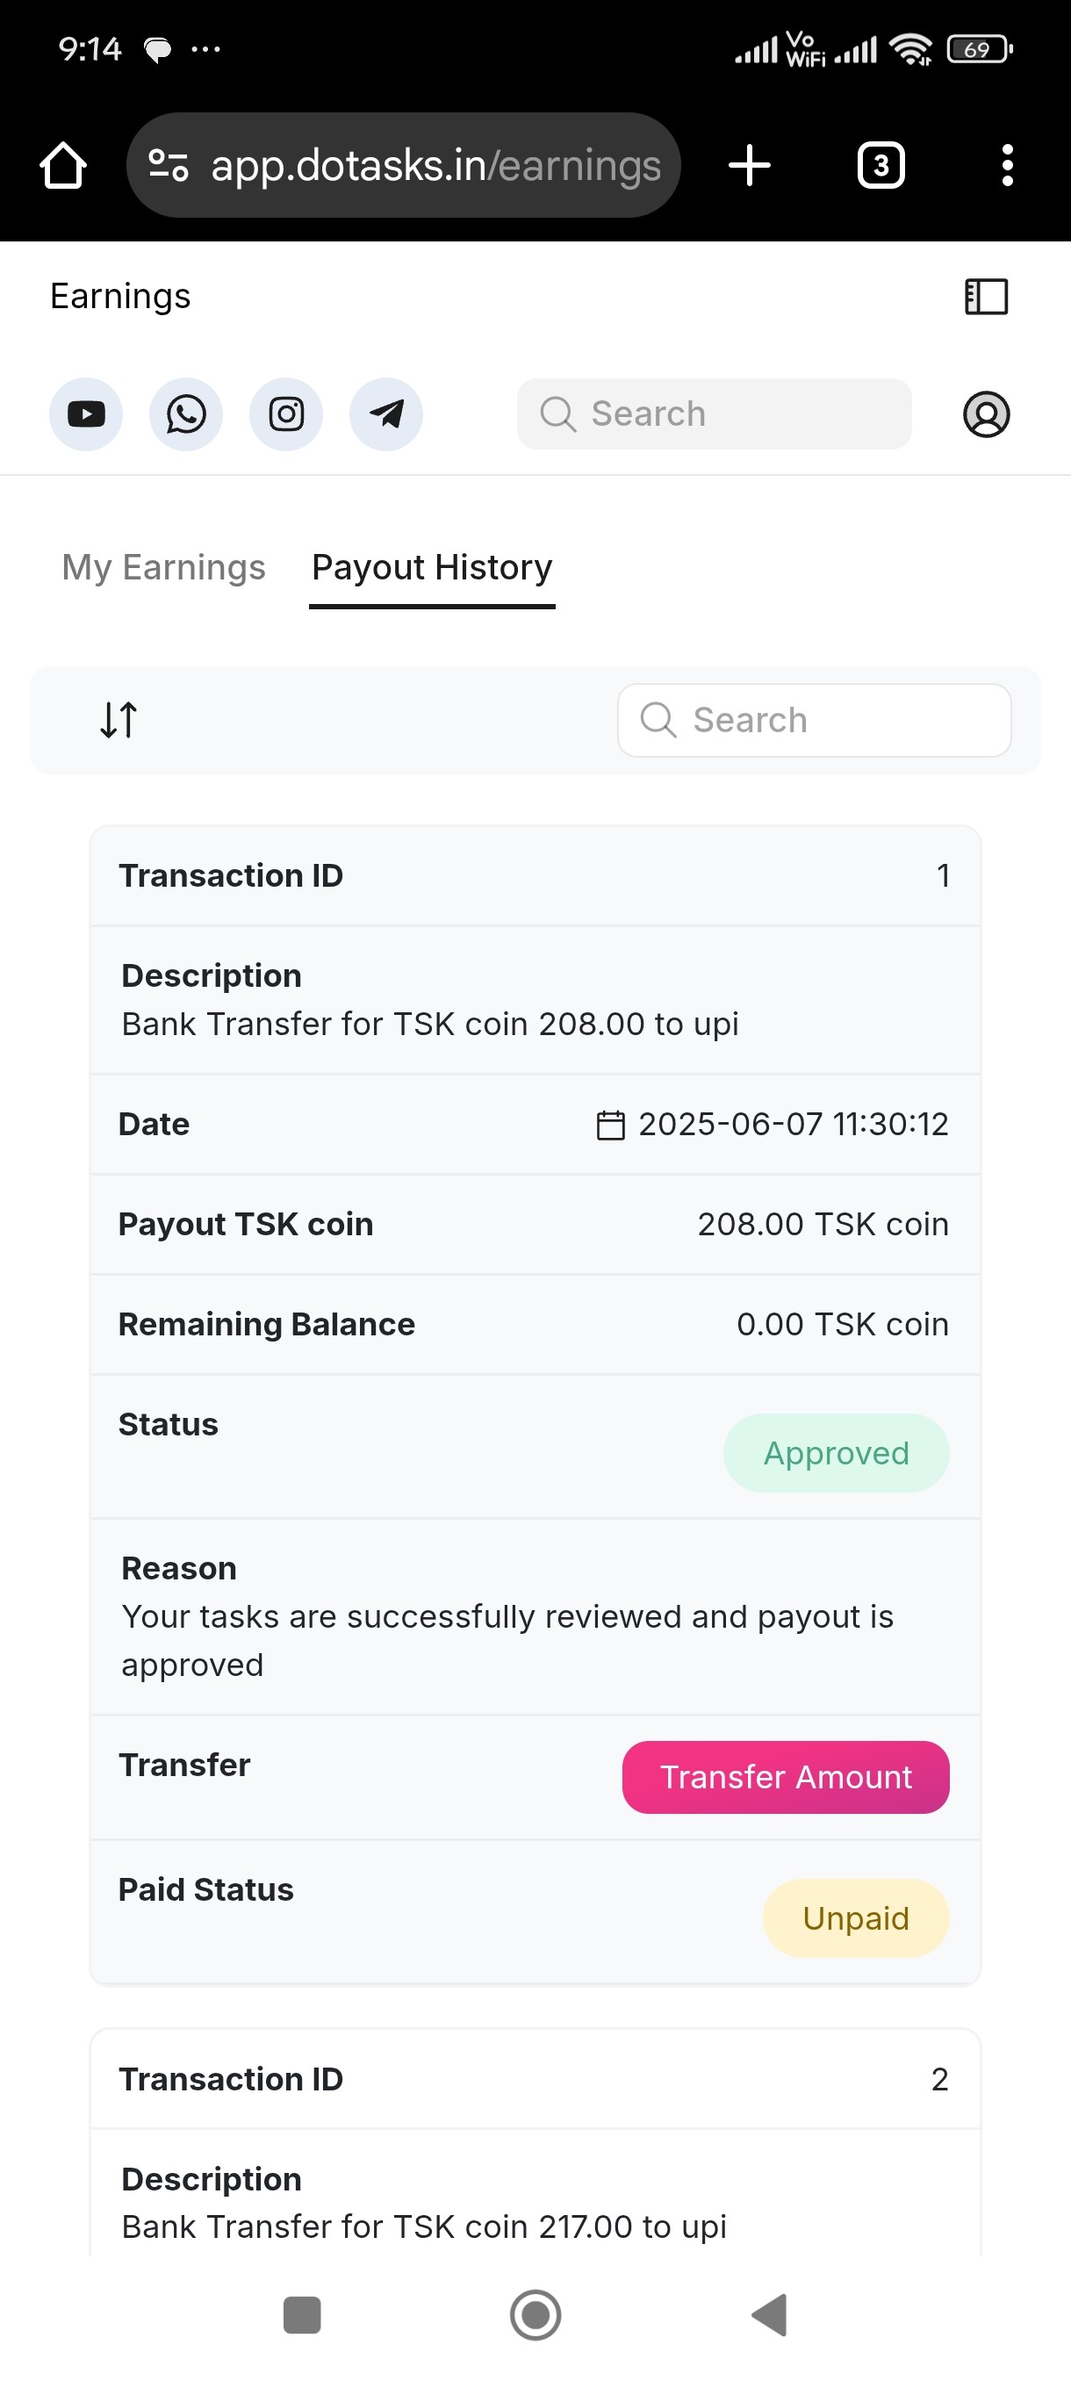Select the Payout History tab
The width and height of the screenshot is (1071, 2381).
coord(432,567)
